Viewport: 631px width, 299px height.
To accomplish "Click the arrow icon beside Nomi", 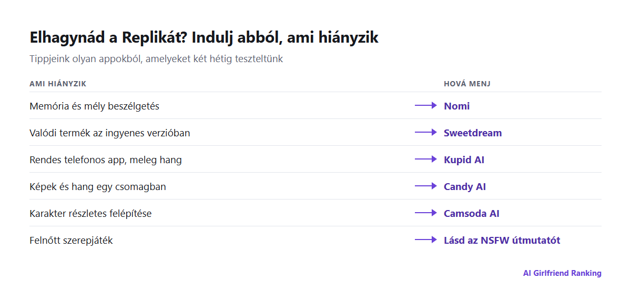I will [x=426, y=105].
